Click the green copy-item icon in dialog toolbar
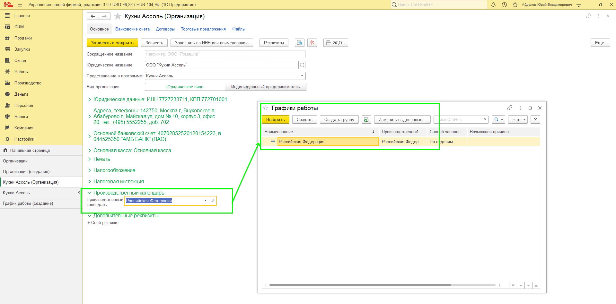616x304 pixels. coord(366,120)
